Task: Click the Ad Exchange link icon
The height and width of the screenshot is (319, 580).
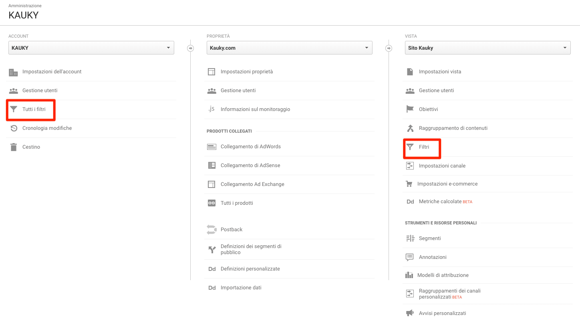Action: pos(211,184)
